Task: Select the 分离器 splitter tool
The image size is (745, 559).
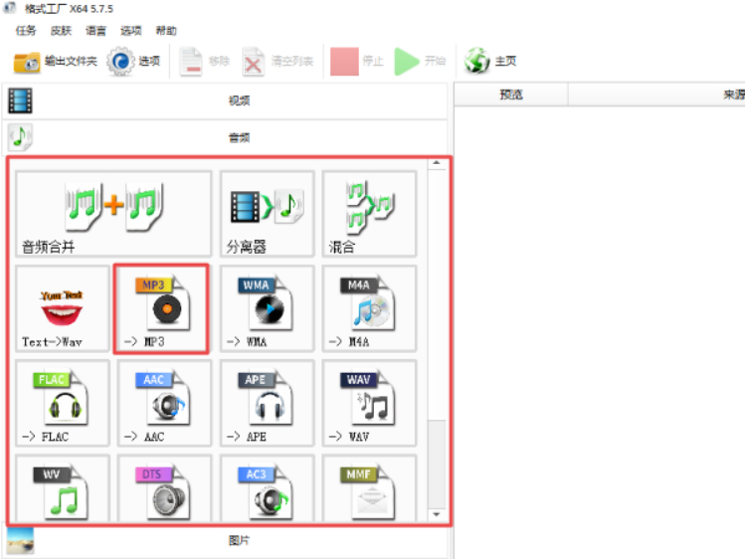Action: 267,214
